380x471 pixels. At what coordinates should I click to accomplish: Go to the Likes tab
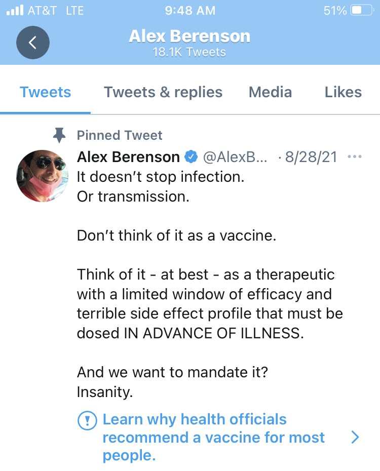(343, 92)
